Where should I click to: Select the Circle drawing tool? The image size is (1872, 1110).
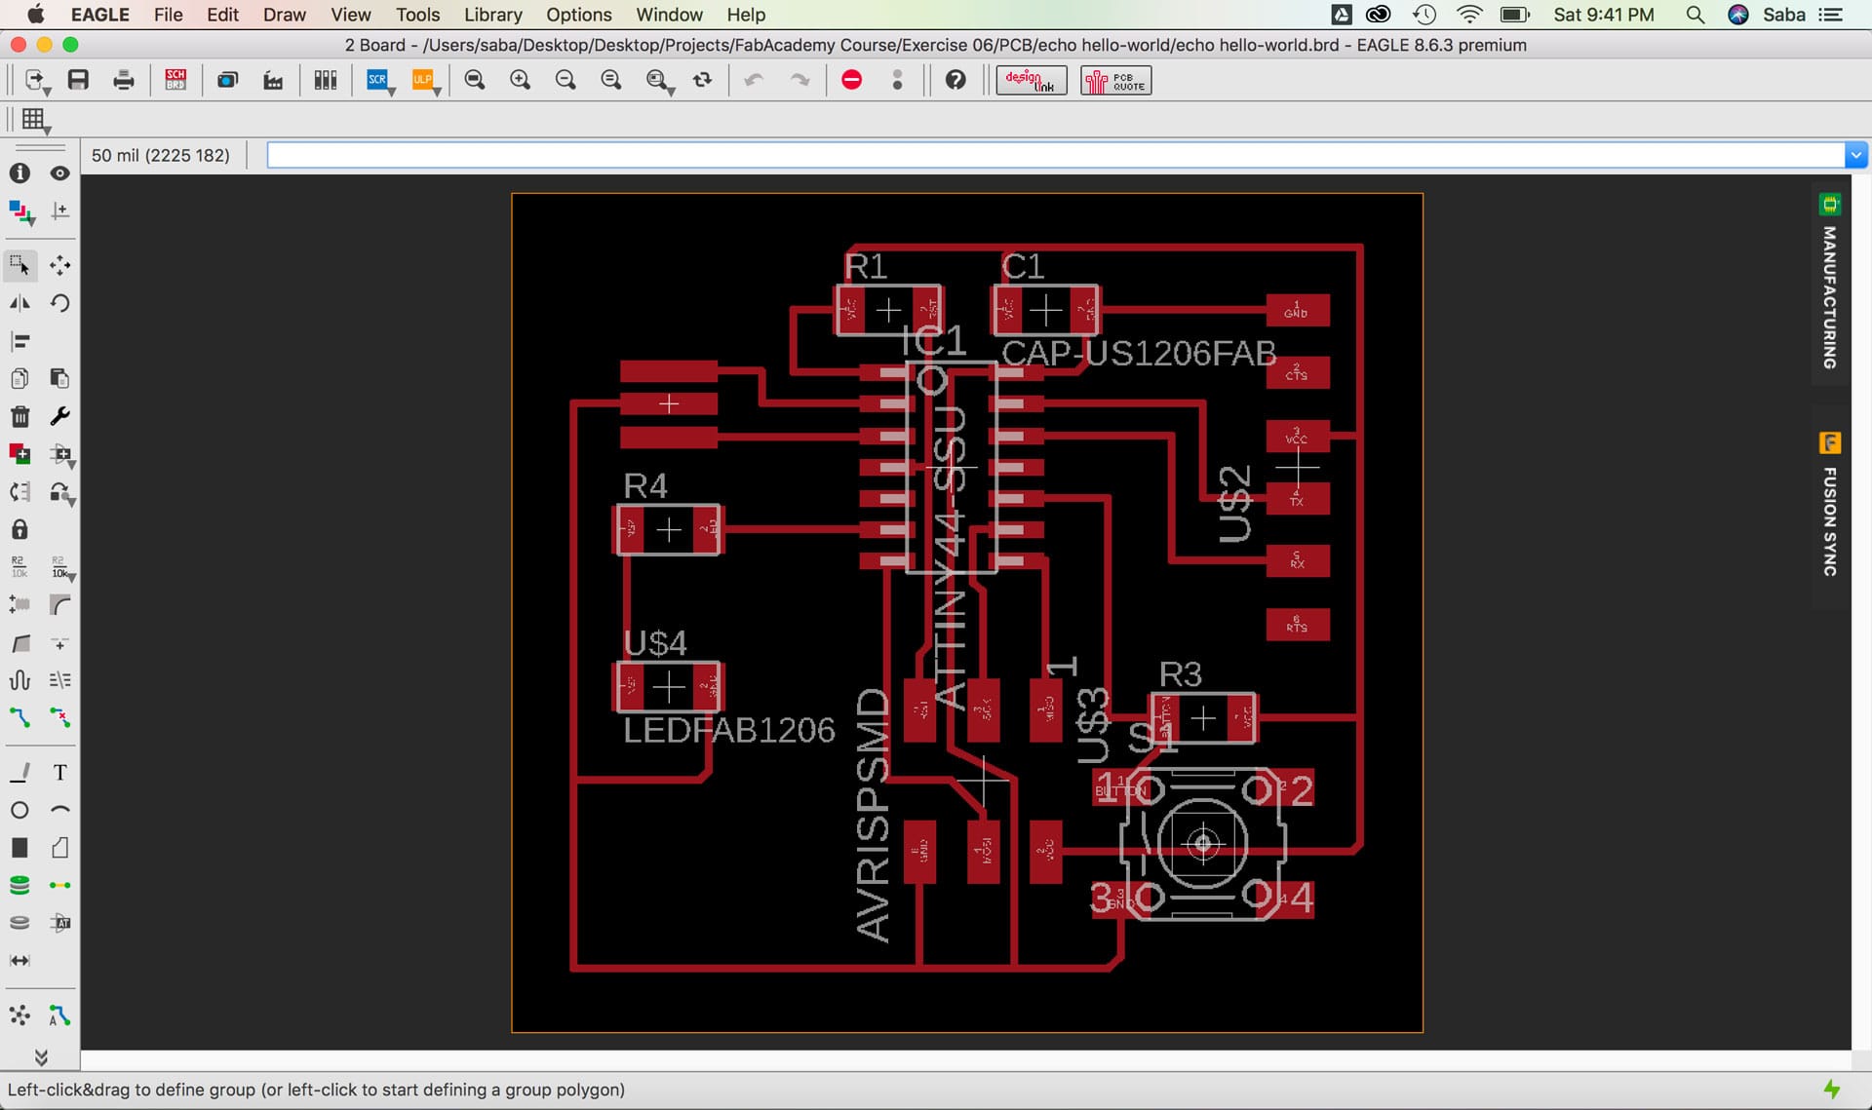pos(19,810)
